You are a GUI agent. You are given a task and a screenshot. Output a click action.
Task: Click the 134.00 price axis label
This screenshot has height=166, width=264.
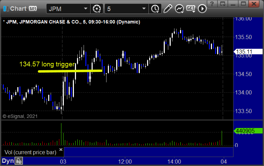pyautogui.click(x=243, y=92)
